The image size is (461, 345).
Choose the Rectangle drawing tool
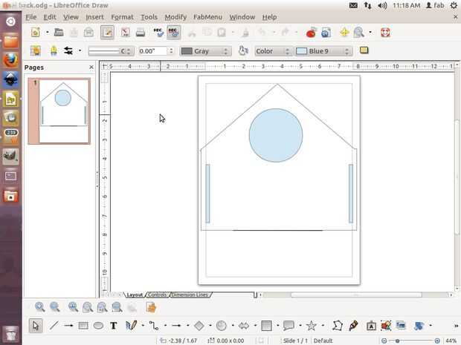(x=83, y=326)
